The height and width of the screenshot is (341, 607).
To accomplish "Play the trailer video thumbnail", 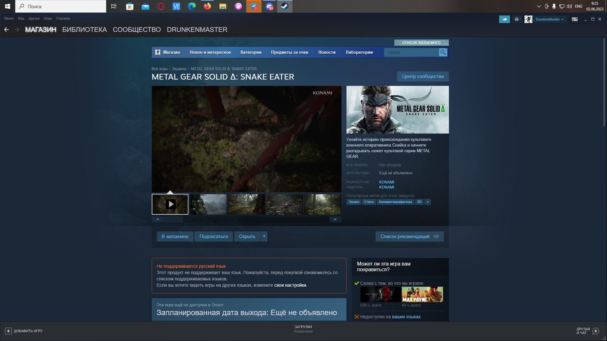I will click(170, 204).
